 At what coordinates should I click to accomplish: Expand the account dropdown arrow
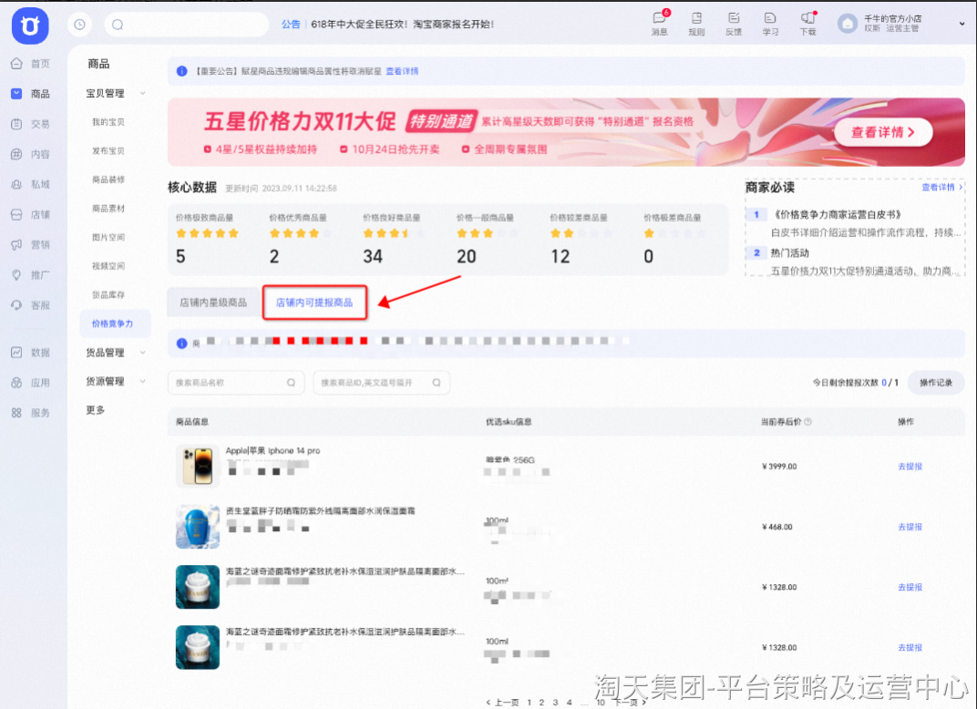pos(962,24)
